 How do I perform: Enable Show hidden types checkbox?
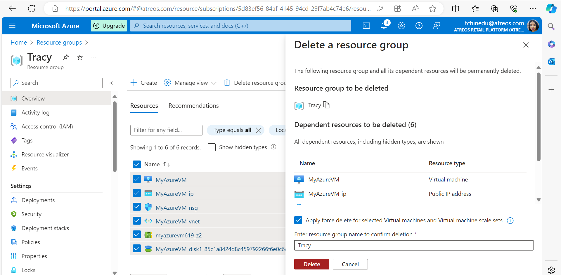click(x=212, y=147)
